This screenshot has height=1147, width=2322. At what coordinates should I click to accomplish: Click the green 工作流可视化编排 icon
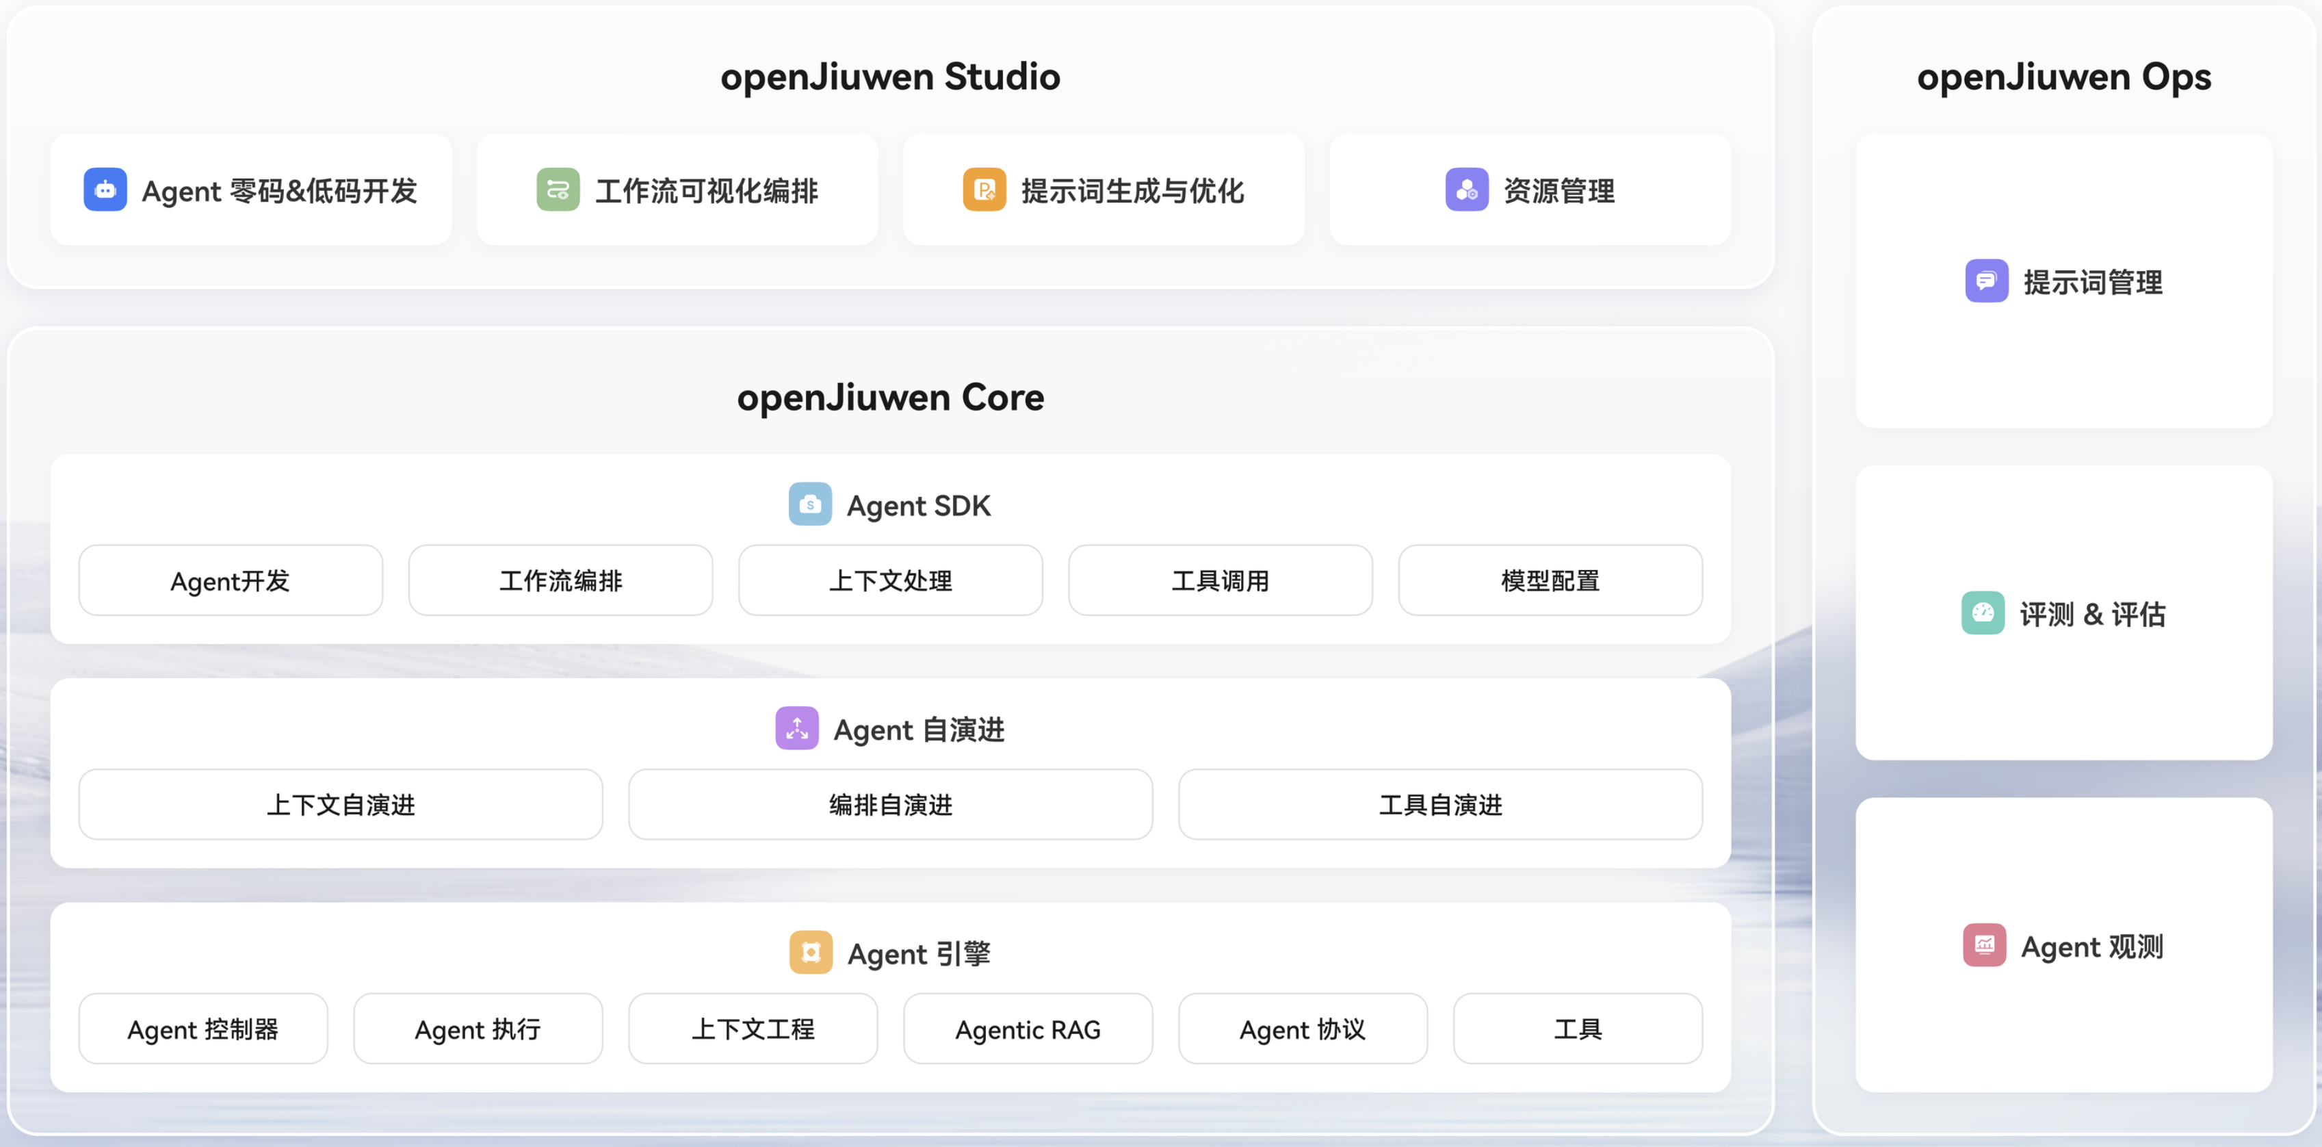557,190
